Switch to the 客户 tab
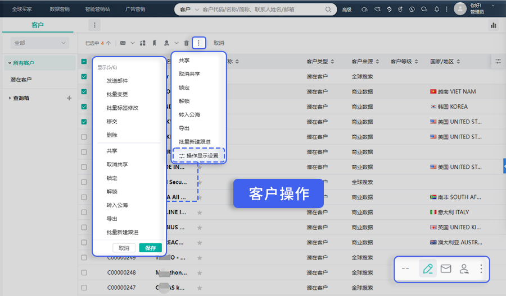The height and width of the screenshot is (296, 506). [x=38, y=25]
